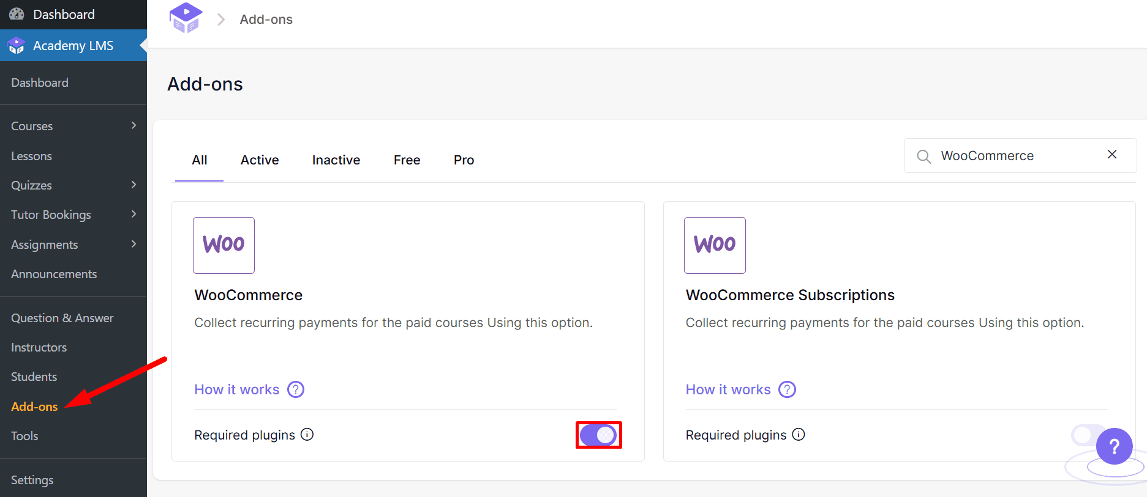Click the WooCommerce Subscriptions Woo logo
1147x497 pixels.
(715, 245)
